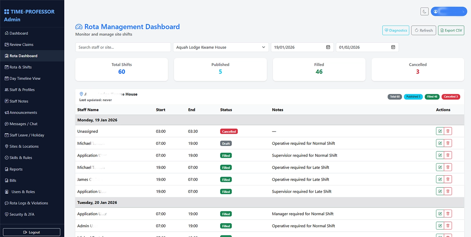Edit the Cancelled Unassigned shift
Image resolution: width=471 pixels, height=237 pixels.
tap(440, 131)
